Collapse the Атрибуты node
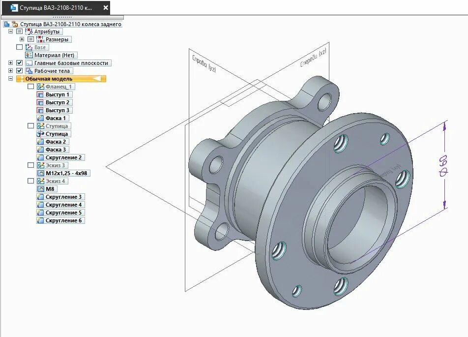468x337 pixels. [11, 31]
